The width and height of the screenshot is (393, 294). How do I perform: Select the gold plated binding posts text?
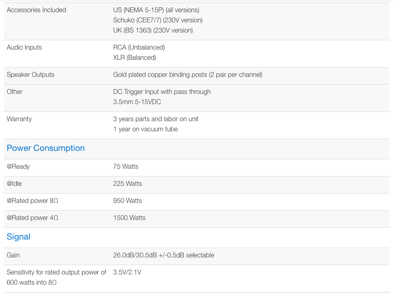[187, 74]
